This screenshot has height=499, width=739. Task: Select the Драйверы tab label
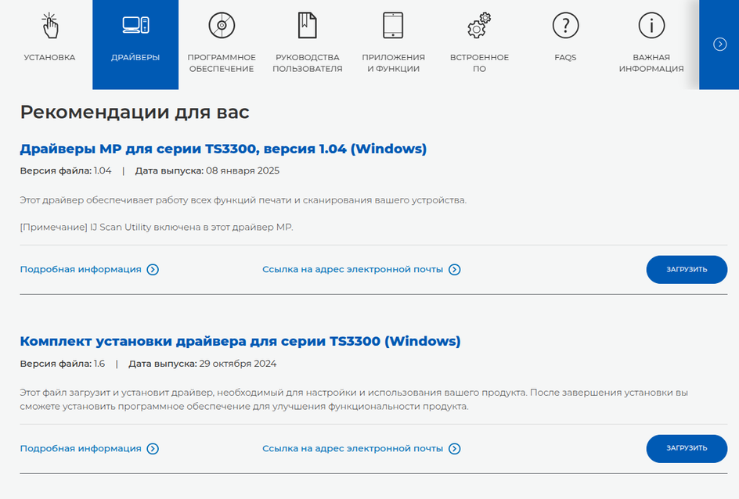tap(135, 57)
